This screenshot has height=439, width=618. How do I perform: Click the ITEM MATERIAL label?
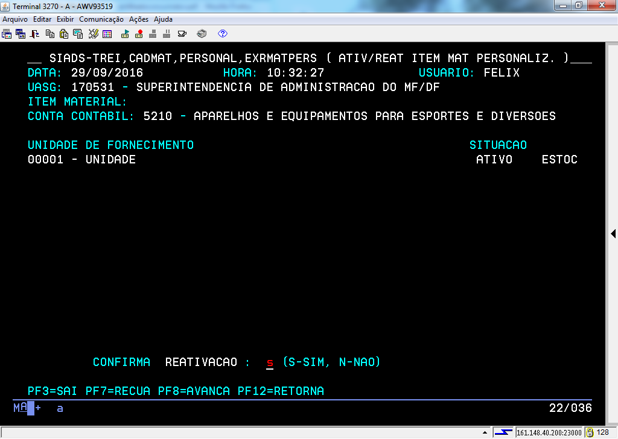[x=77, y=101]
